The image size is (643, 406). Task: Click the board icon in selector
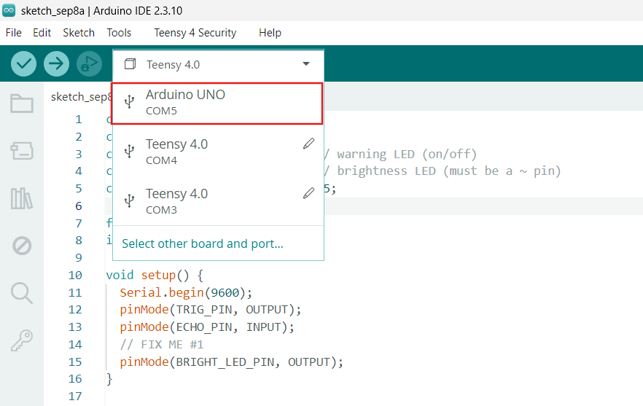click(x=130, y=64)
